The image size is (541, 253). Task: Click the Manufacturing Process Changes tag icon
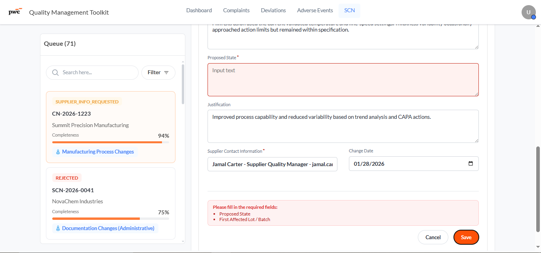pyautogui.click(x=58, y=152)
